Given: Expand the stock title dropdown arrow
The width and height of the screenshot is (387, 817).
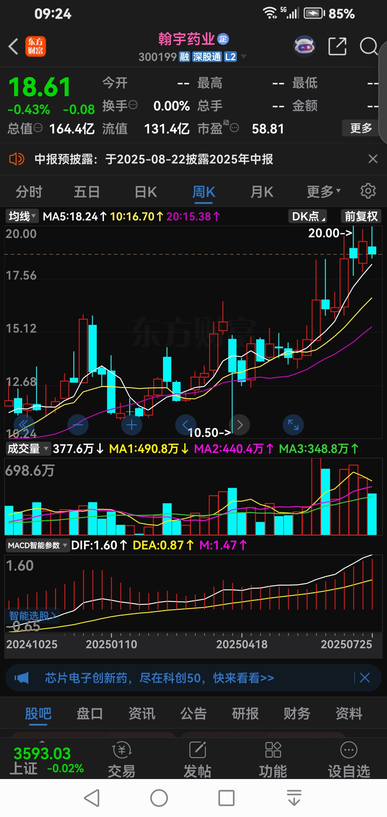Looking at the screenshot, I should click(244, 56).
